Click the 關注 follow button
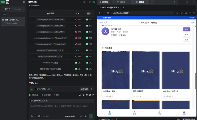The width and height of the screenshot is (197, 120). pos(186,29)
